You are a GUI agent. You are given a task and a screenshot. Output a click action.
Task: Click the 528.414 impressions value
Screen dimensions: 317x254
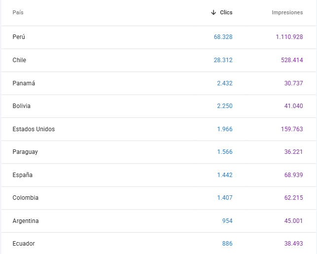292,60
